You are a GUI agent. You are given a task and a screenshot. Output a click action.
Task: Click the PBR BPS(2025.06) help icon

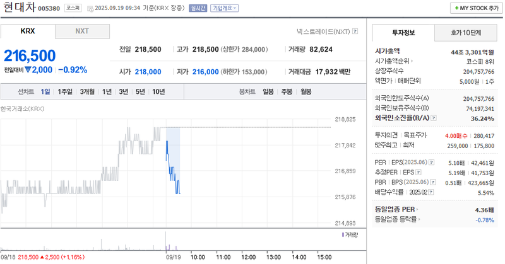tap(433, 182)
